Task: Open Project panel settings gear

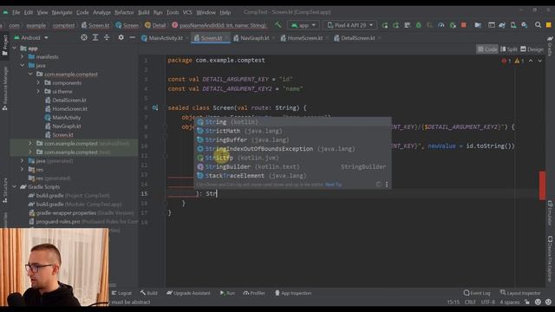Action: [x=121, y=37]
